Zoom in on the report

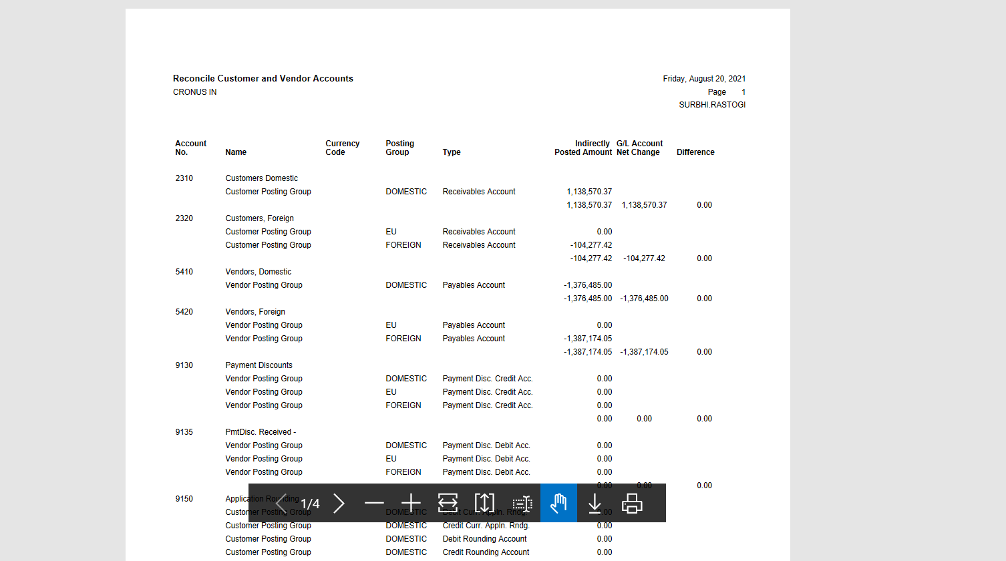411,503
